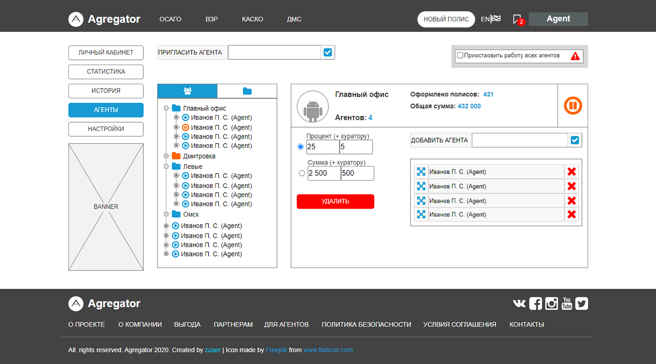The height and width of the screenshot is (364, 656).
Task: Remove the first agent with red X
Action: pos(571,172)
